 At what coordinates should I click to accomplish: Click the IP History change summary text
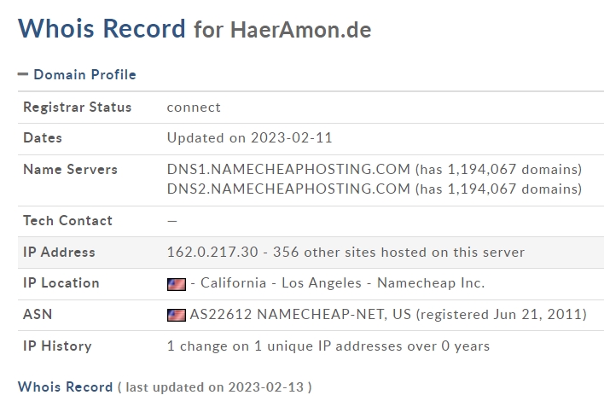click(328, 346)
